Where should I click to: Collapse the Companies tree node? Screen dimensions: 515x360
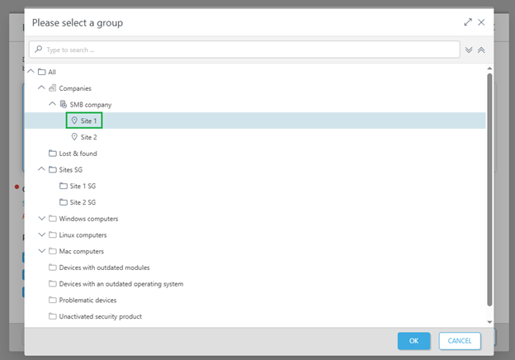point(42,88)
